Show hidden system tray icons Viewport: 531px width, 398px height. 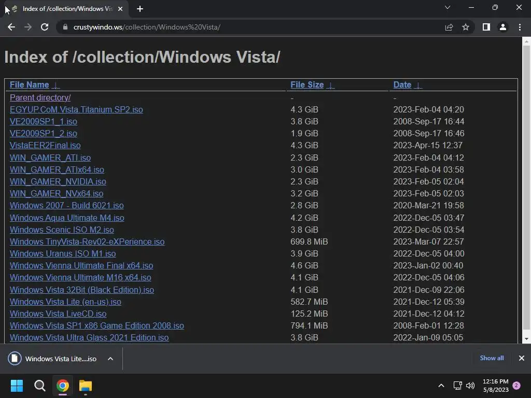point(441,386)
